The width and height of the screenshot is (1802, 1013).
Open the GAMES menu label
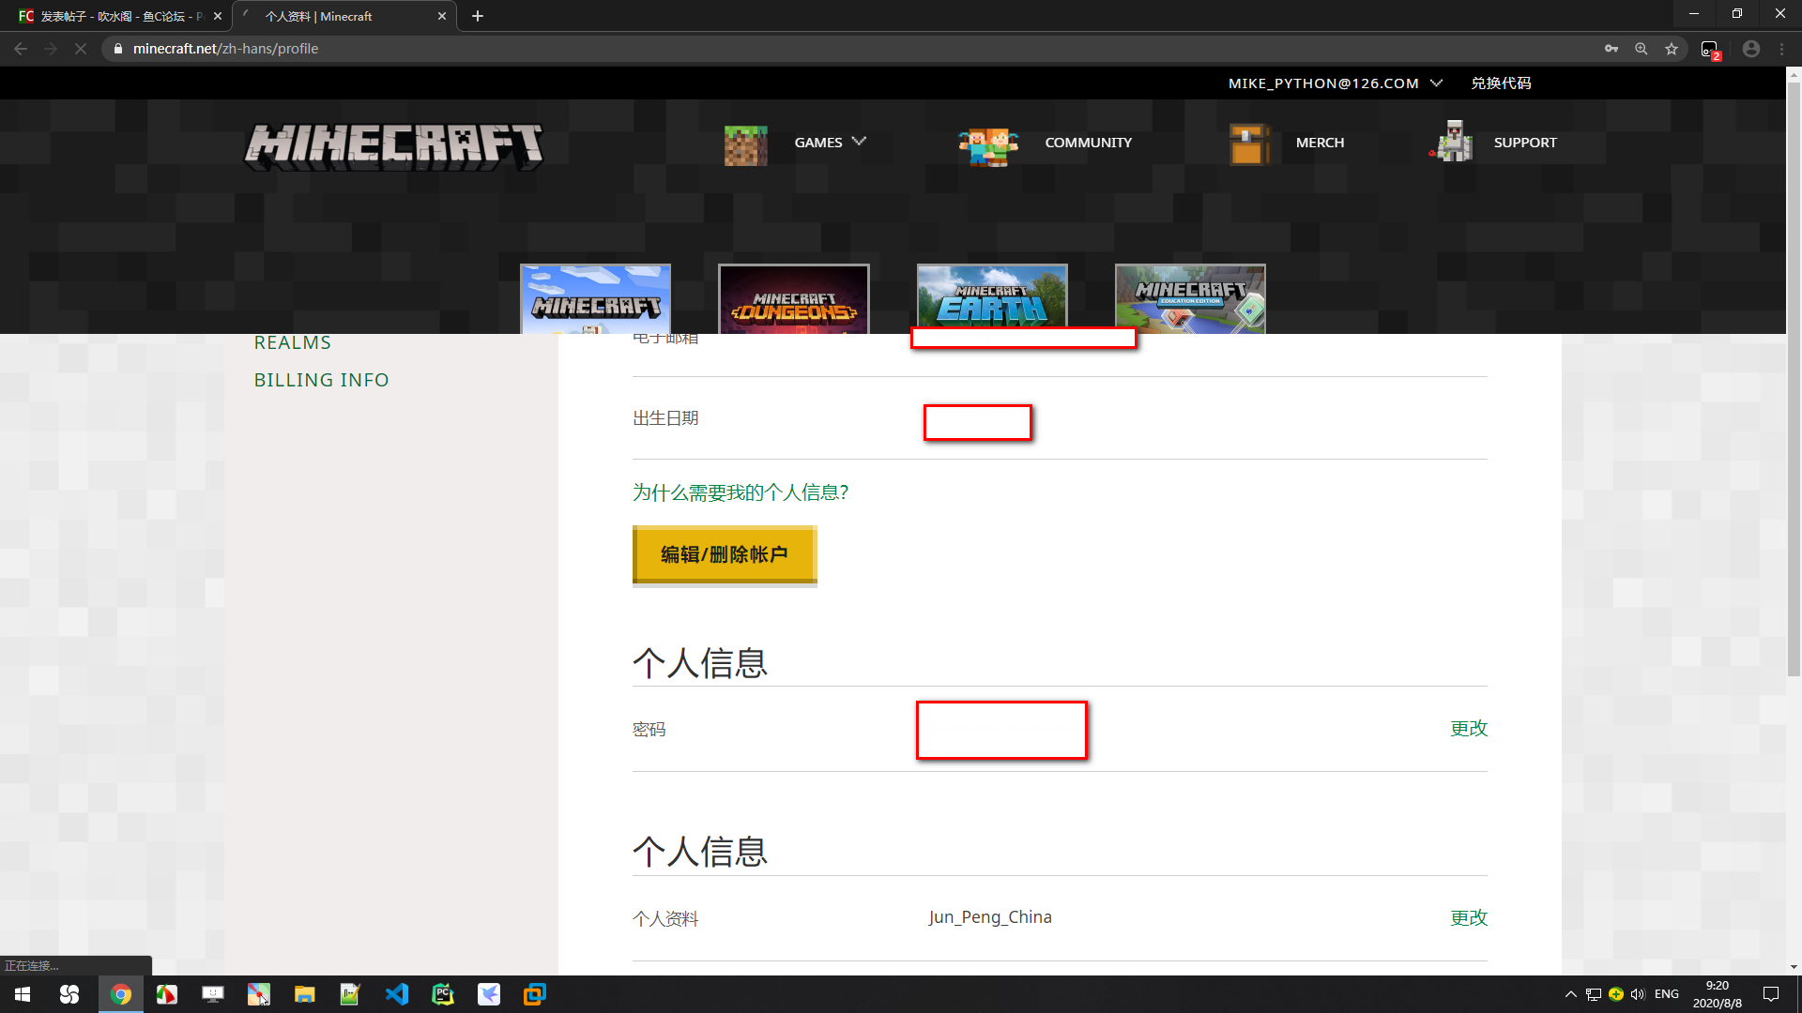pos(818,143)
